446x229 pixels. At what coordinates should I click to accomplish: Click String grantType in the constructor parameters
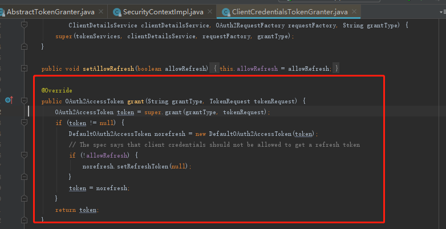[x=370, y=25]
